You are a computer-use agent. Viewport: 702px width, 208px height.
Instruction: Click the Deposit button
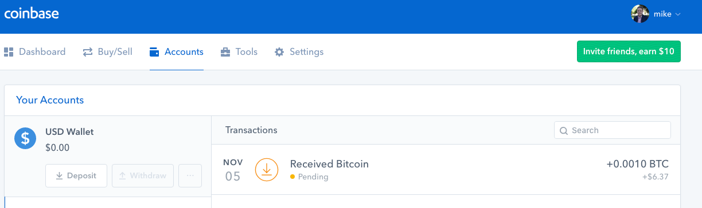(76, 176)
